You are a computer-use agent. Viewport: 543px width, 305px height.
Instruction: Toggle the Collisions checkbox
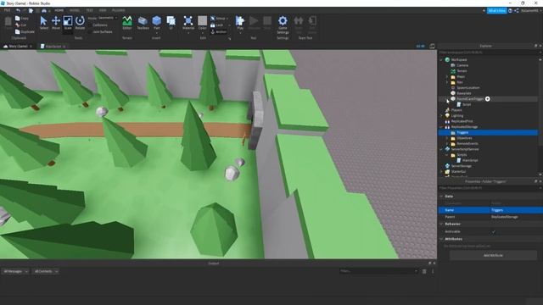click(90, 25)
